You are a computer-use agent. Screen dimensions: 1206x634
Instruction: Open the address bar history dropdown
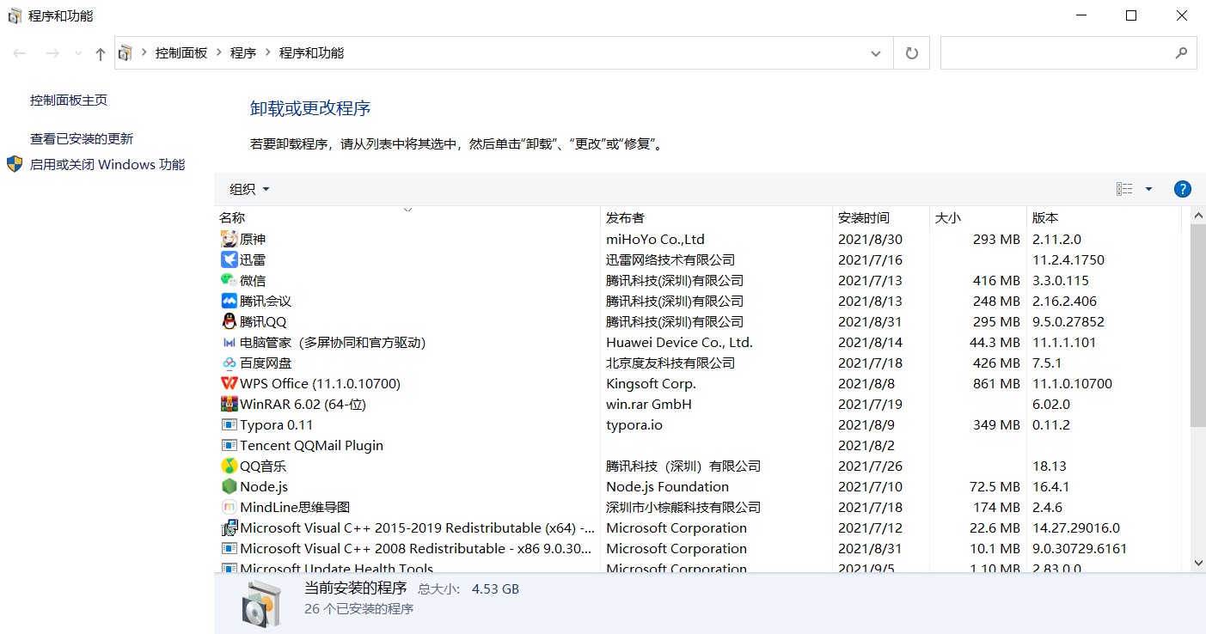click(876, 53)
